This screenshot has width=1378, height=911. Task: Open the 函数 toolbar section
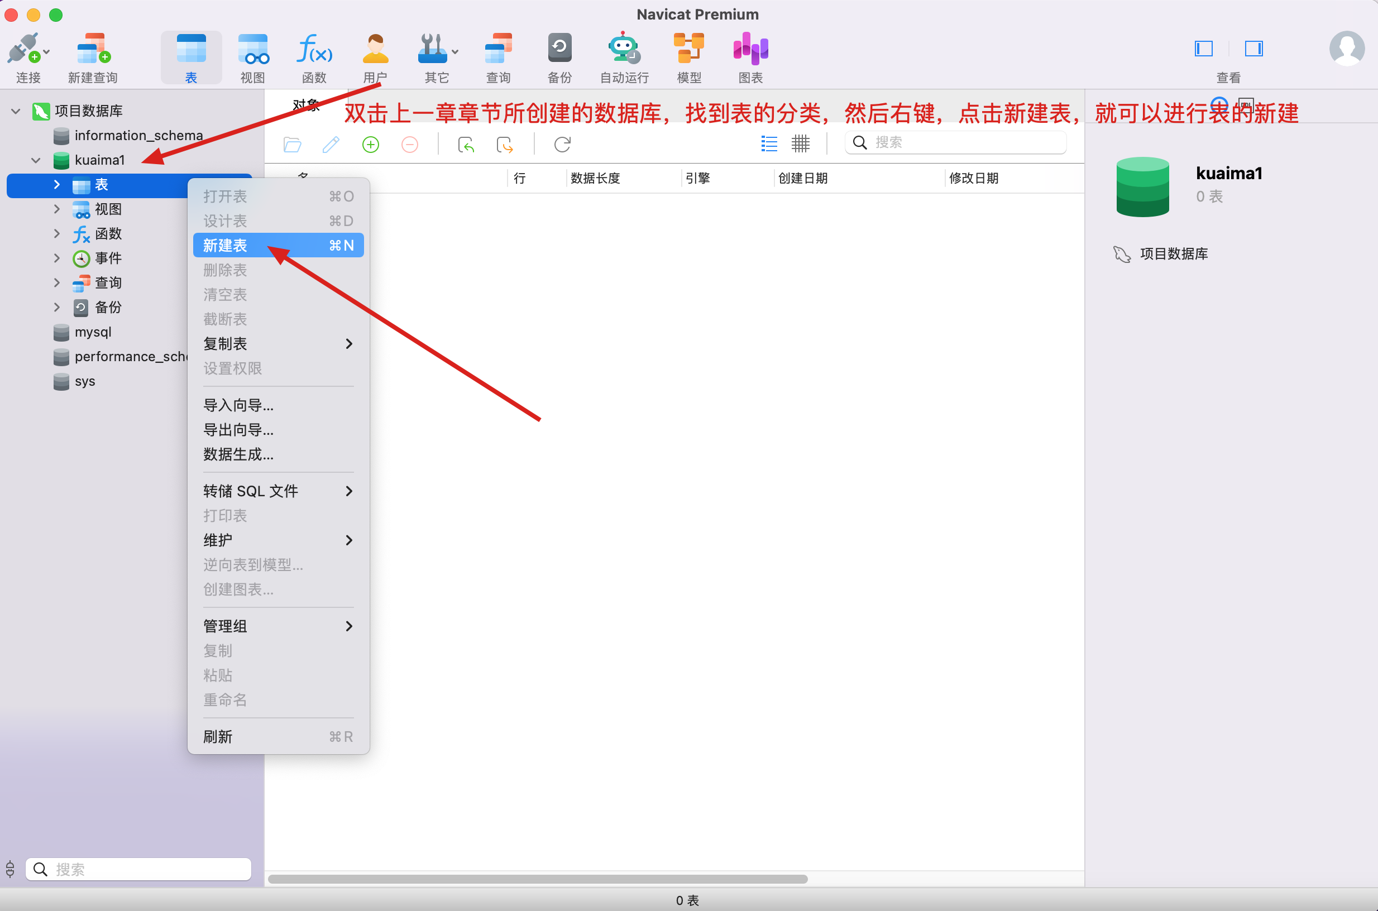[x=314, y=49]
